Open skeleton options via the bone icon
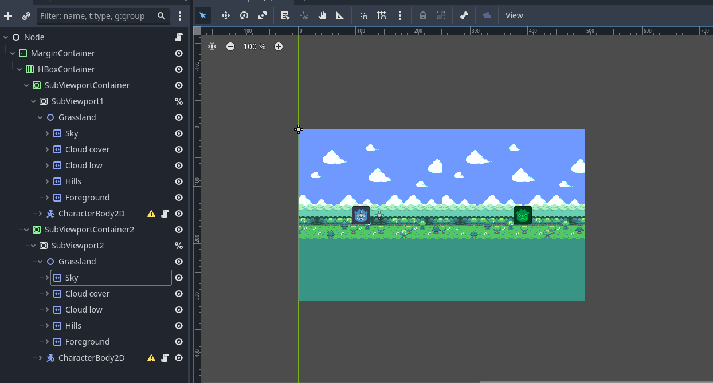 tap(465, 15)
